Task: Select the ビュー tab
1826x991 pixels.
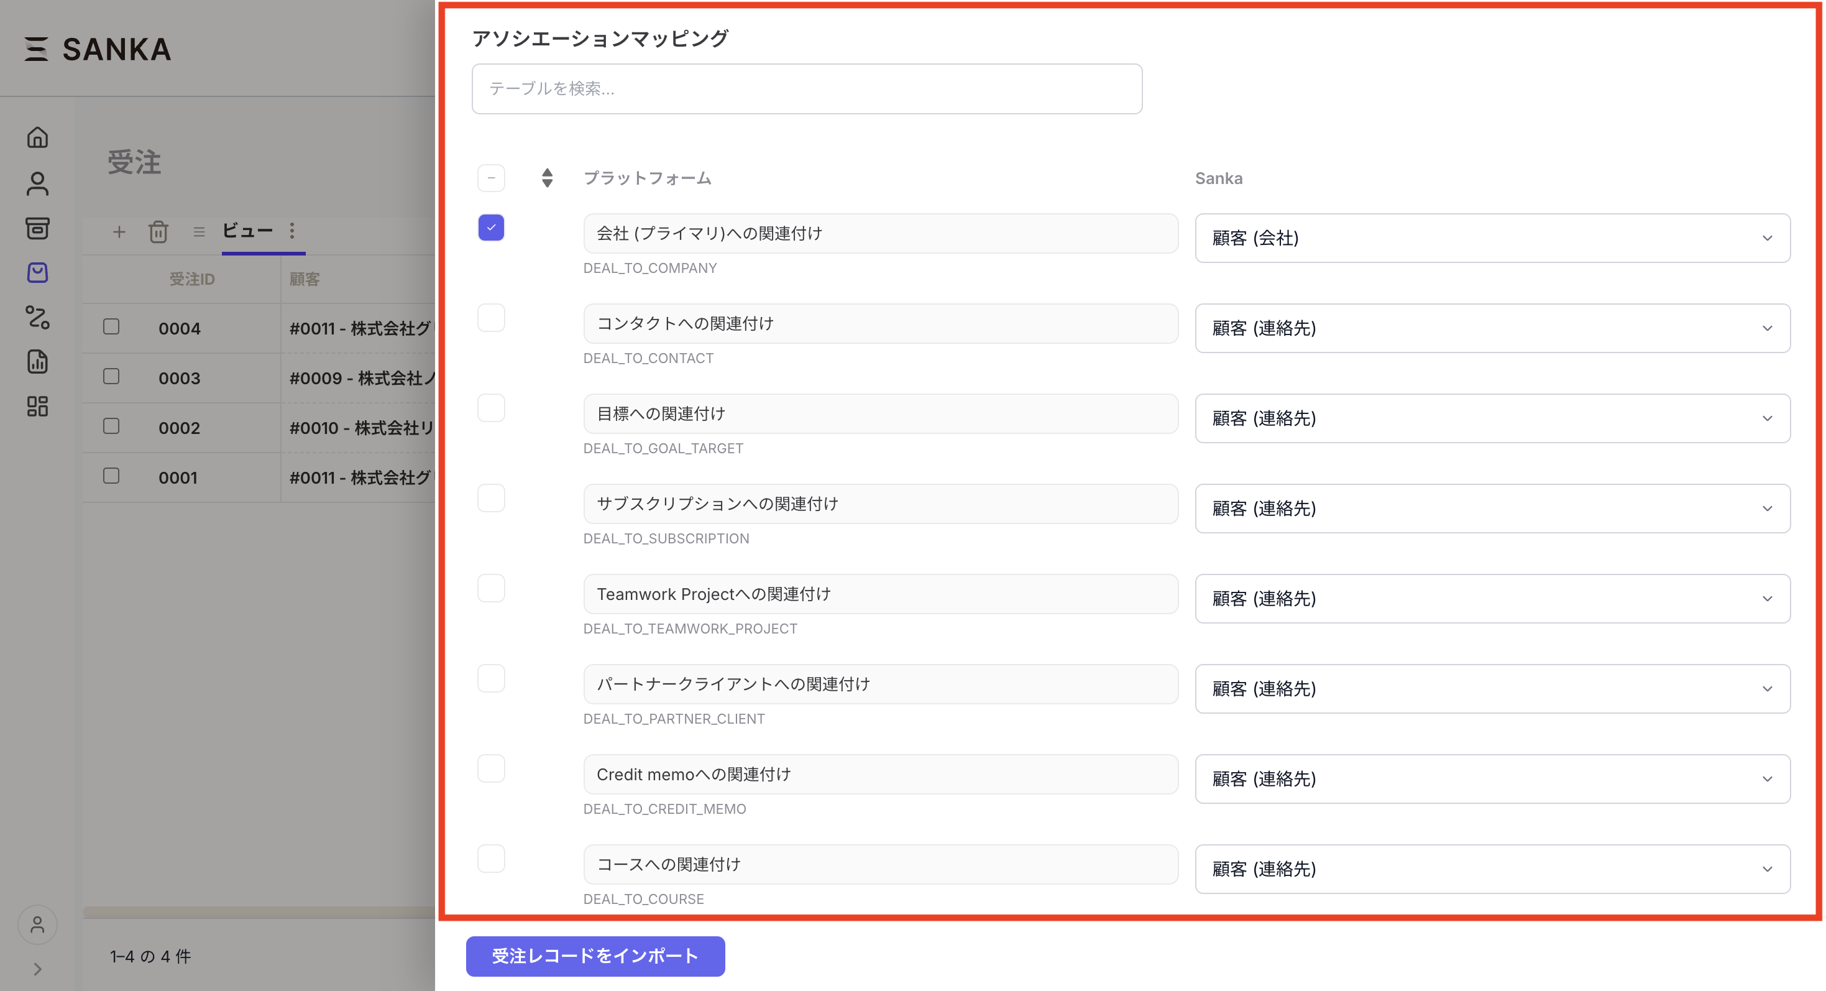Action: 247,231
